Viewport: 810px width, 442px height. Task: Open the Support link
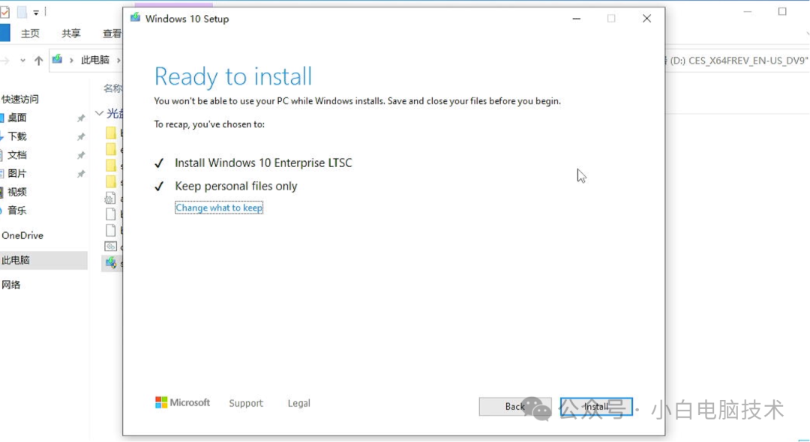pyautogui.click(x=246, y=403)
